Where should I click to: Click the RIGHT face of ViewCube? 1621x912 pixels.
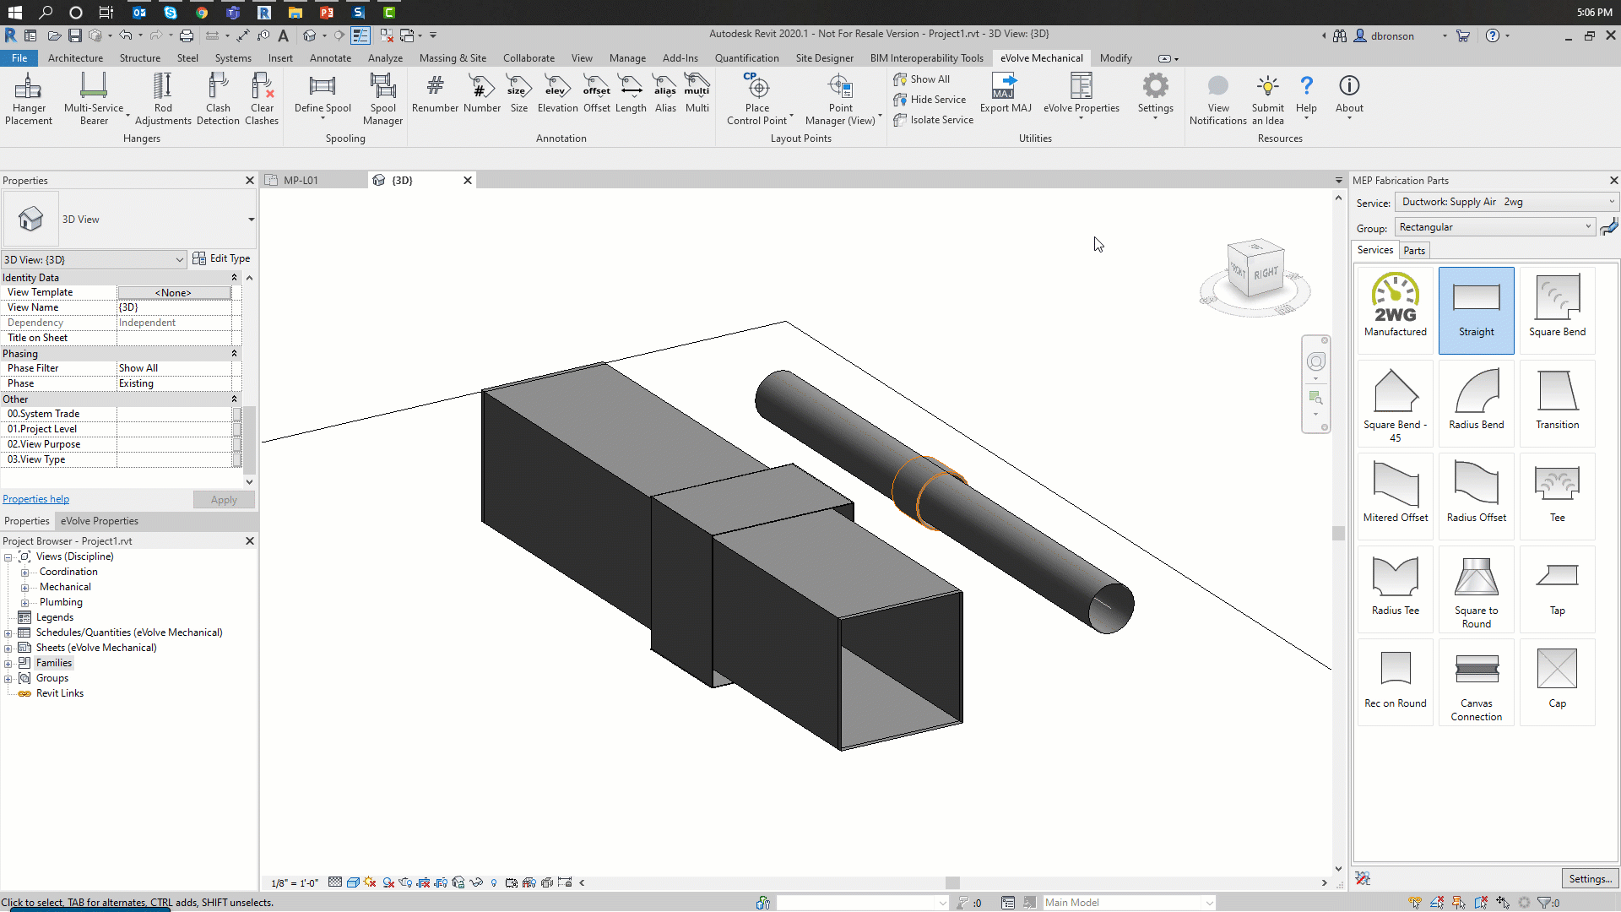[x=1266, y=274]
